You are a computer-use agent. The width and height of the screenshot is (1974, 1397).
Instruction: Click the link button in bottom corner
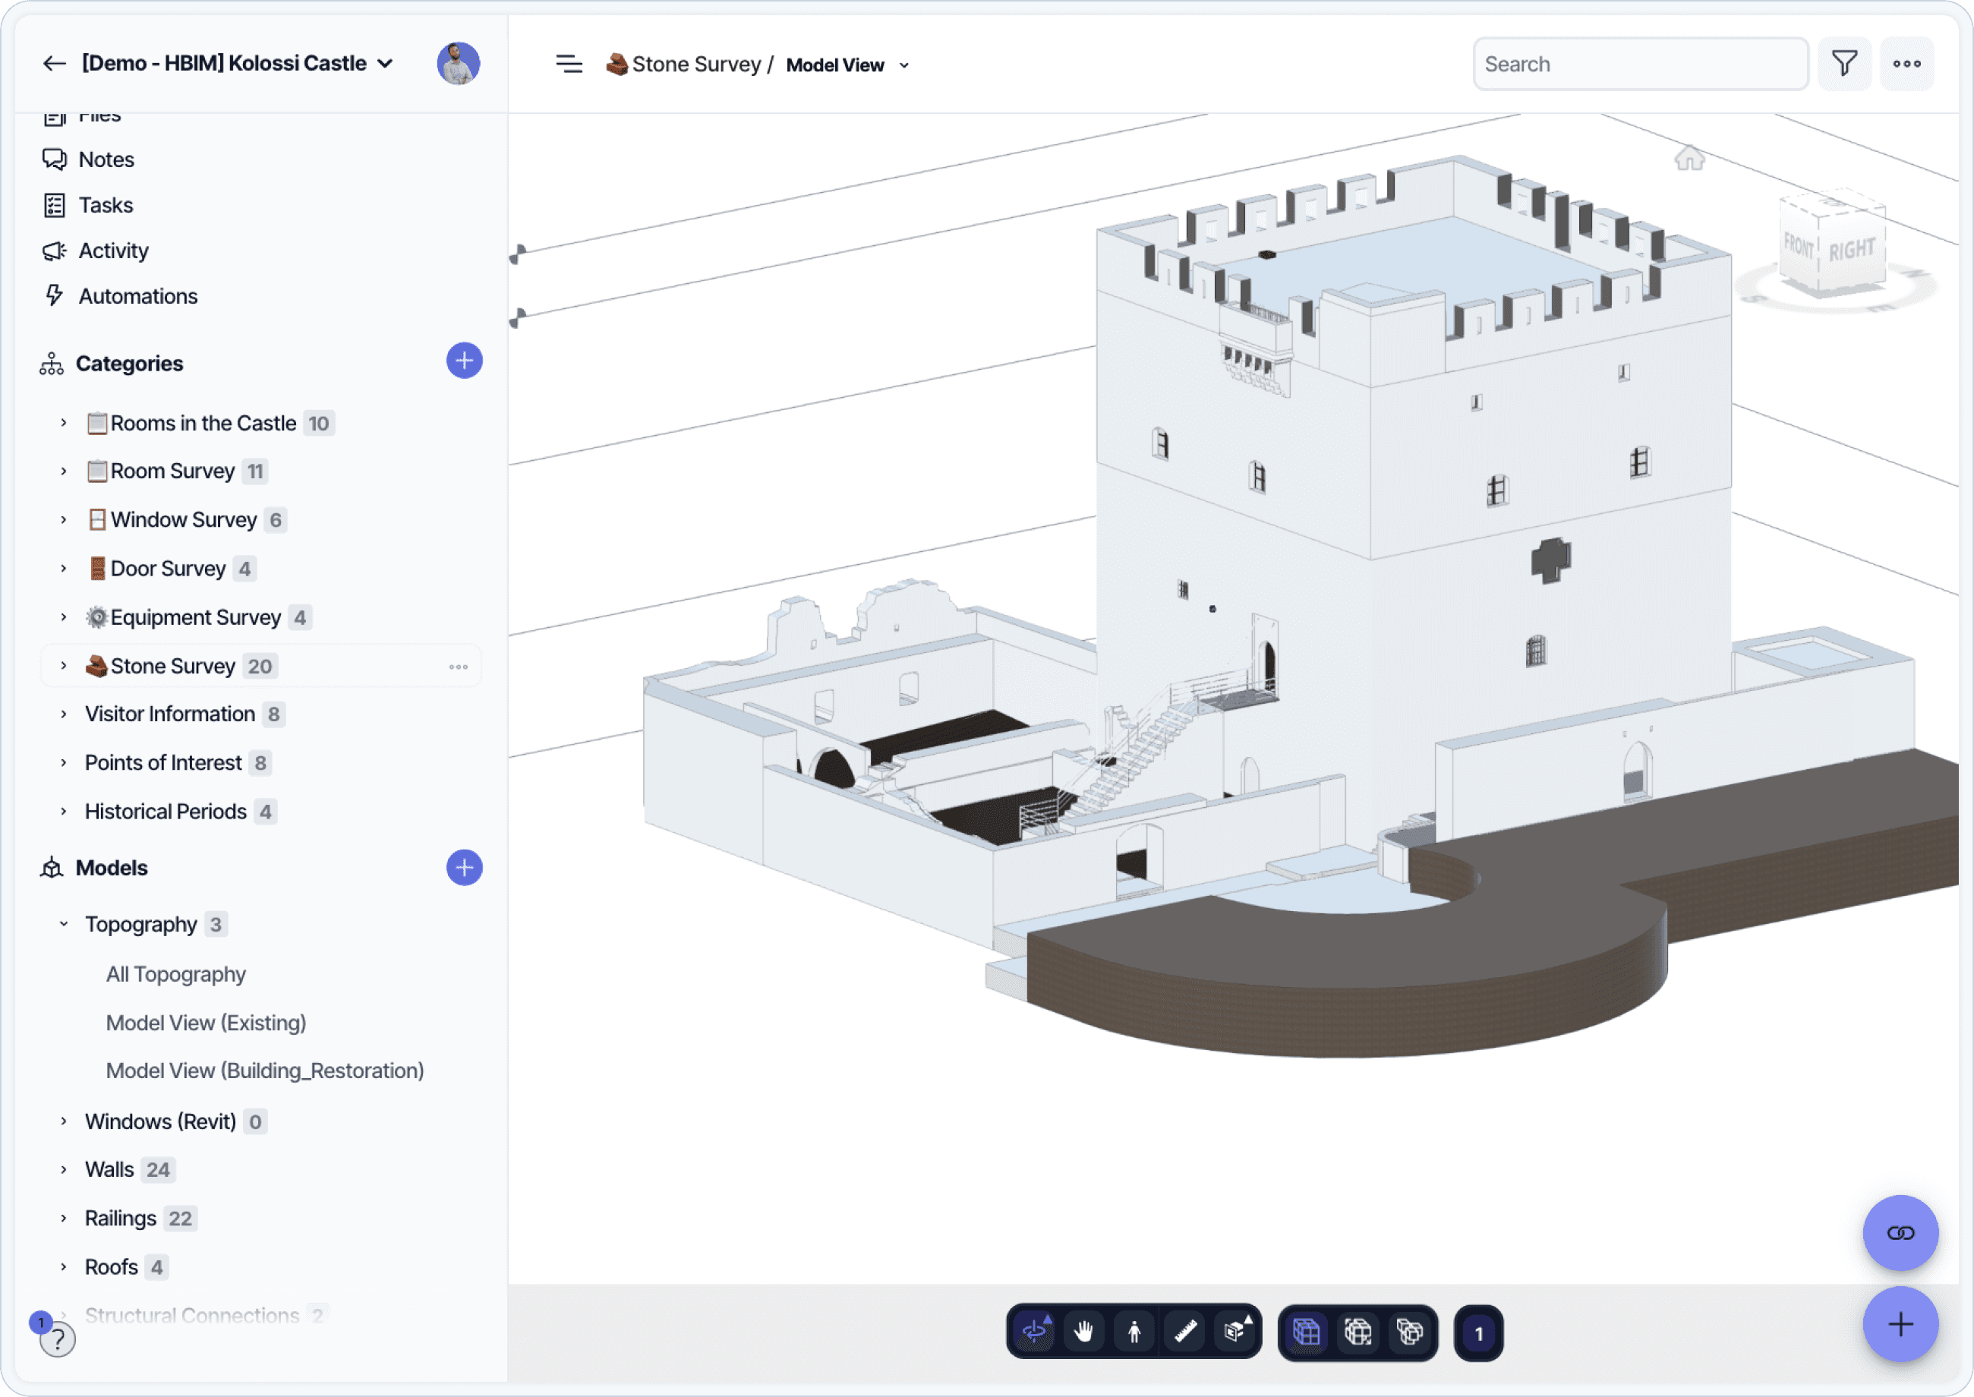pyautogui.click(x=1899, y=1231)
